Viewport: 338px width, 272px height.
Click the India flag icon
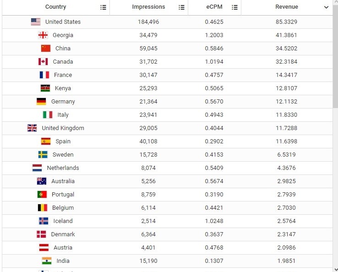click(x=47, y=261)
